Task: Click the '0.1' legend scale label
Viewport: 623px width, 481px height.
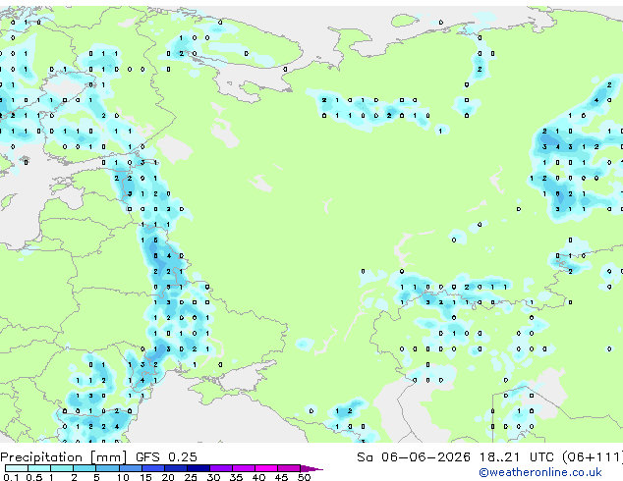Action: click(x=11, y=477)
